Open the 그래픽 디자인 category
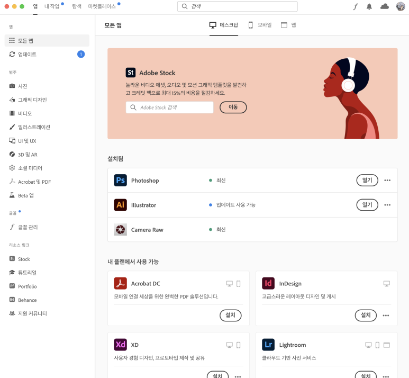The height and width of the screenshot is (378, 409). click(x=28, y=100)
